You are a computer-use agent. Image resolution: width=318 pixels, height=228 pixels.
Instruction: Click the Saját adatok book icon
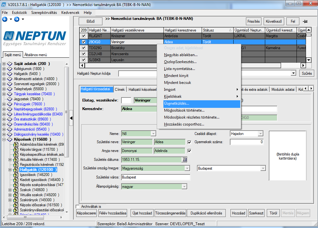[x=10, y=64]
